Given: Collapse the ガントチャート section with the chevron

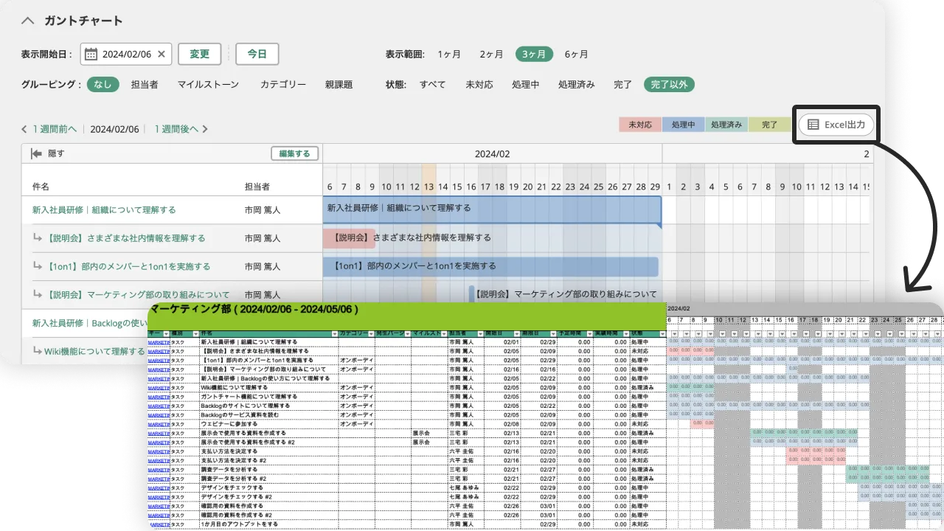Looking at the screenshot, I should click(27, 21).
